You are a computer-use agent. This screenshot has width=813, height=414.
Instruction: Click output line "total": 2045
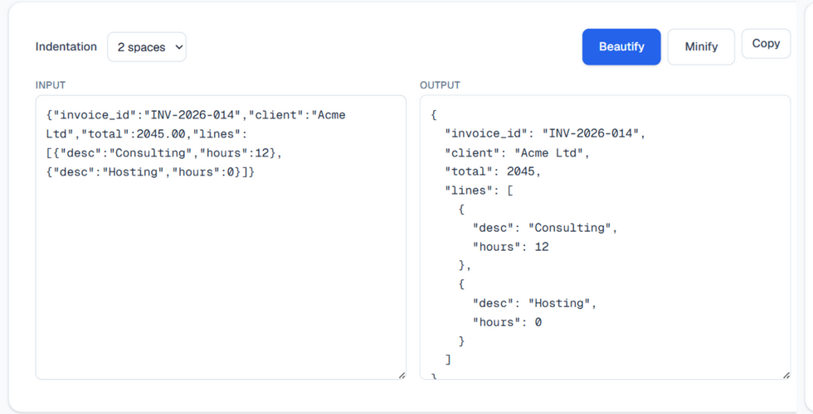click(493, 171)
